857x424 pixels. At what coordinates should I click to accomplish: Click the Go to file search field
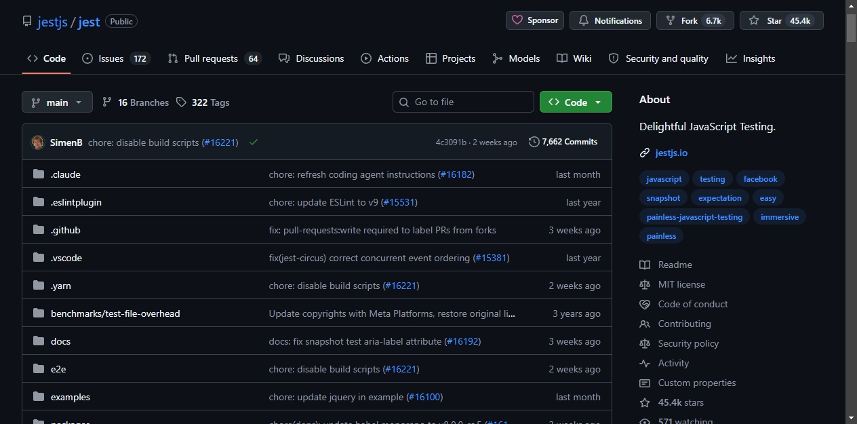coord(463,102)
